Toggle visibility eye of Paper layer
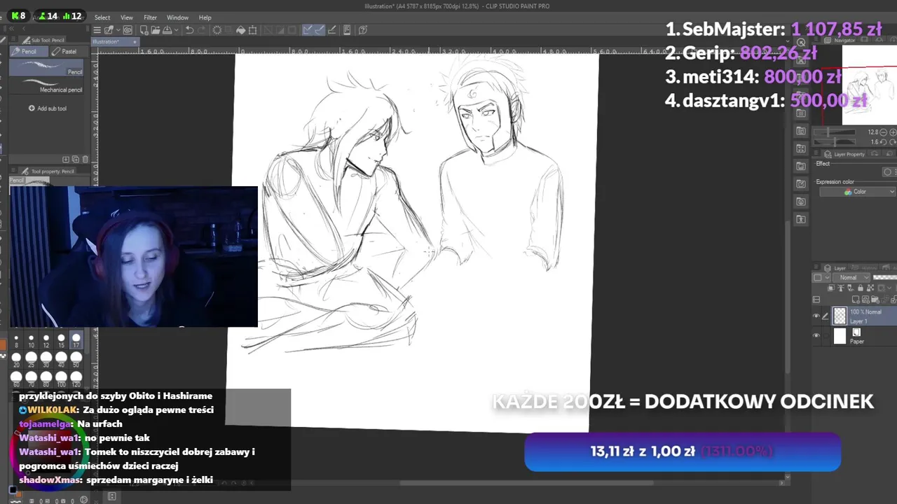Screen dimensions: 897x504 tap(816, 335)
